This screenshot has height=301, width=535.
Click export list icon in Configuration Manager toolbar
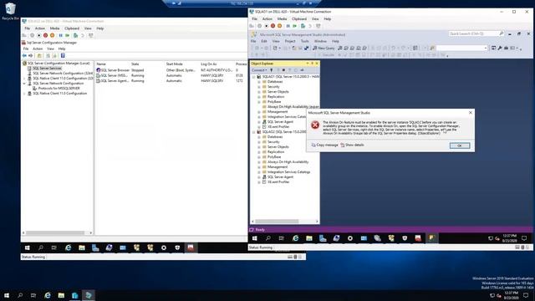tap(54, 56)
